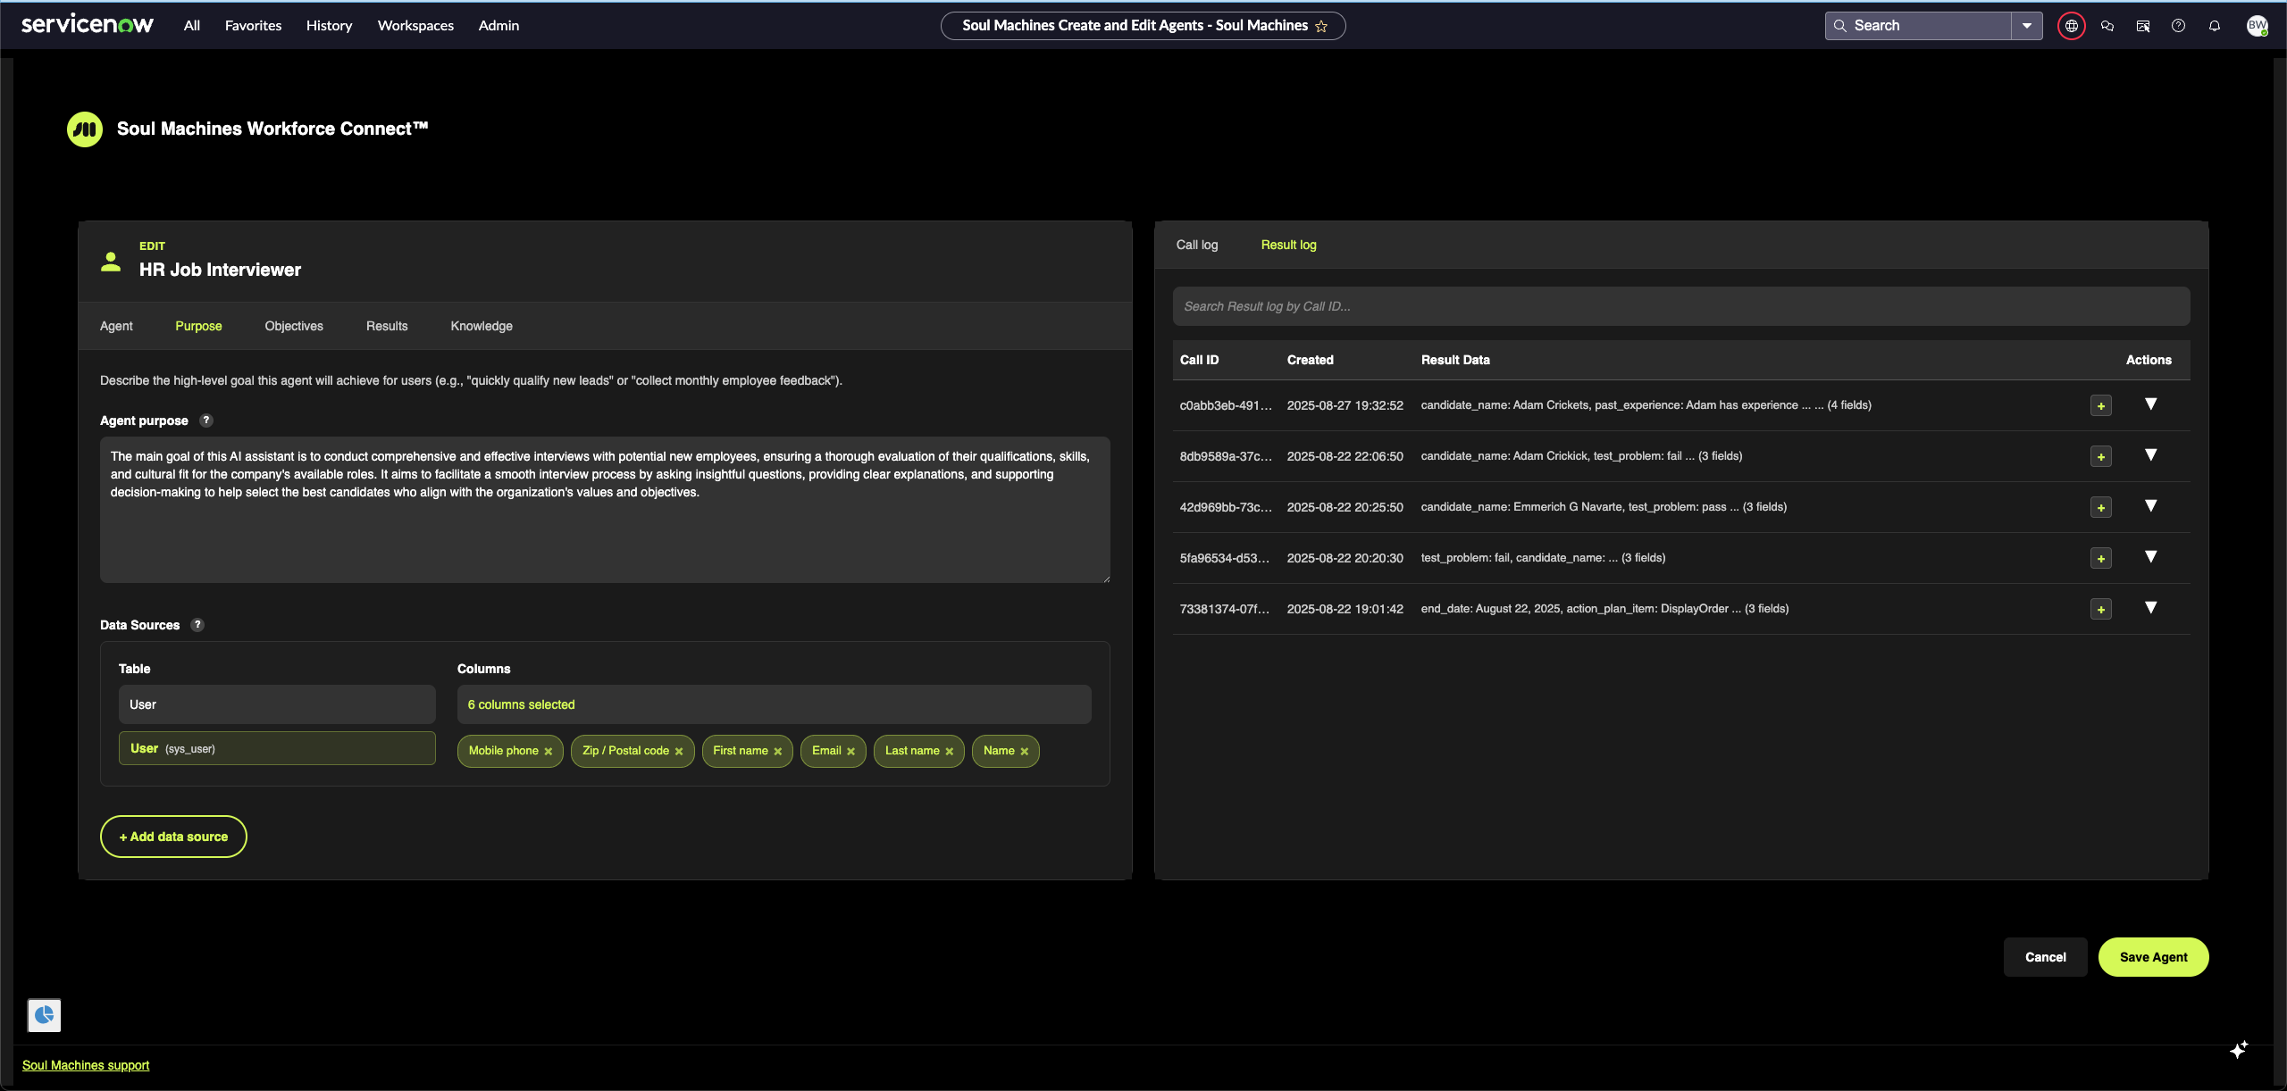2287x1091 pixels.
Task: Open the pie chart widget at bottom left
Action: [x=43, y=1014]
